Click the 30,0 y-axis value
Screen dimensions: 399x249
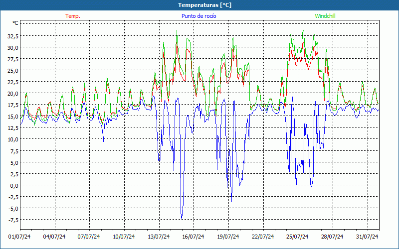click(13, 47)
